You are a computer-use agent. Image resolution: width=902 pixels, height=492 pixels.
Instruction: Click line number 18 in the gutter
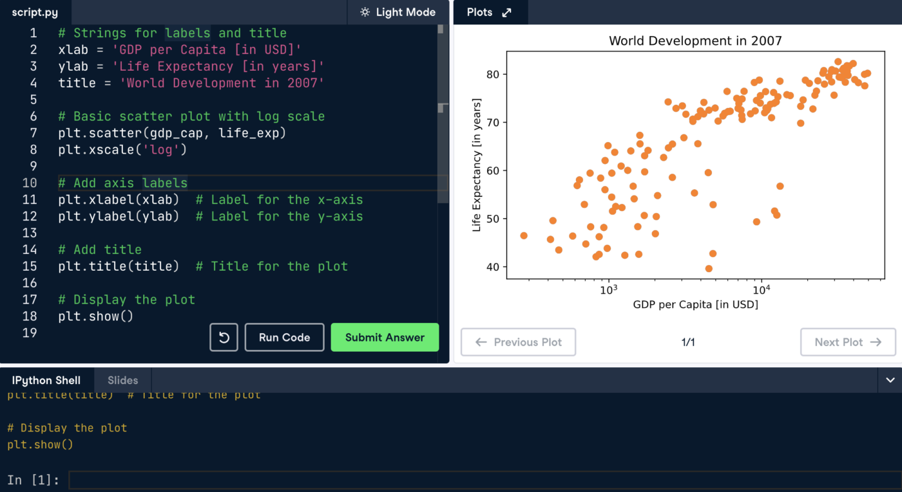(x=29, y=316)
